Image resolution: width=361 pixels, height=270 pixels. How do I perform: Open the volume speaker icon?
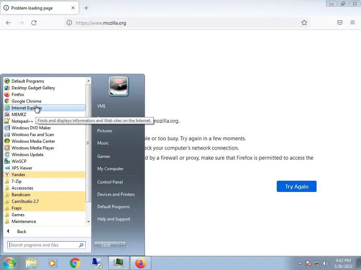(x=325, y=264)
